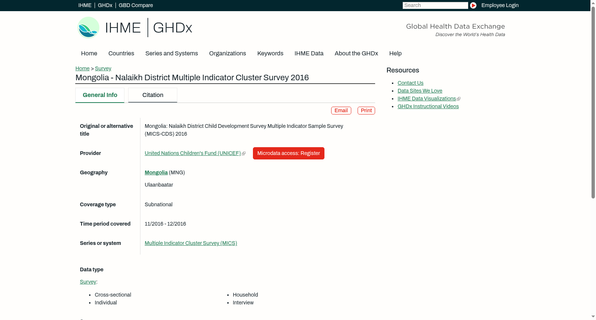Screen dimensions: 596x320
Task: Click the survey page title heading
Action: point(192,78)
